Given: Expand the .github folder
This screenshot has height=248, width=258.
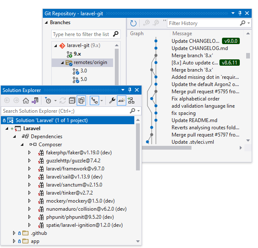Looking at the screenshot, I should 14,233.
